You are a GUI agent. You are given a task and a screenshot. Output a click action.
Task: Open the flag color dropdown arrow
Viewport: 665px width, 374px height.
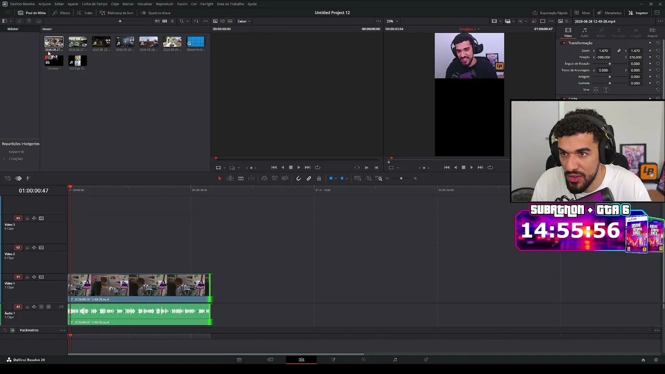335,179
